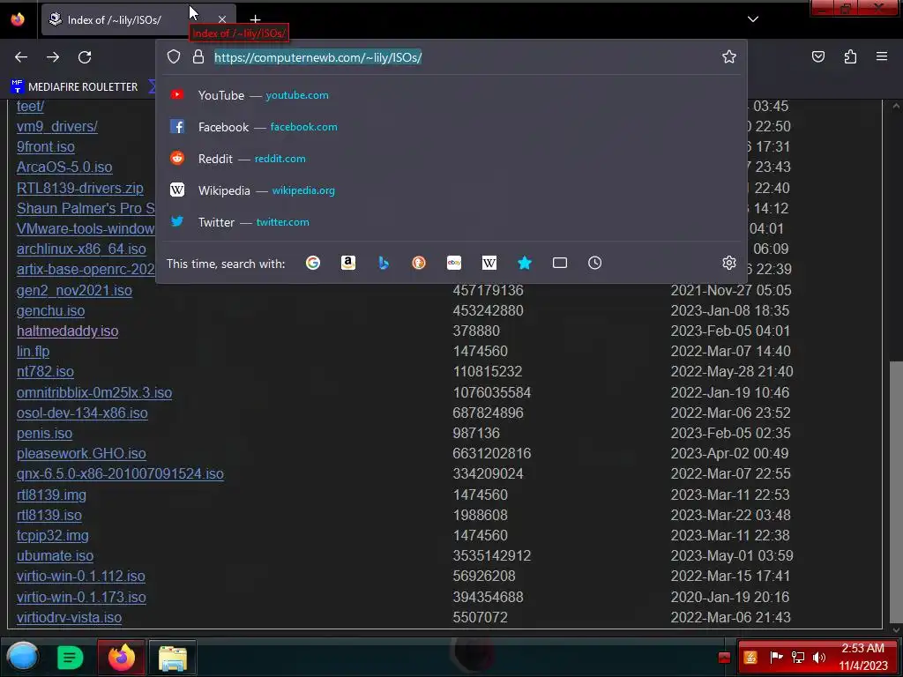Screen dimensions: 903x677
Task: Open Firefox View at tab bar start
Action: pos(18,19)
